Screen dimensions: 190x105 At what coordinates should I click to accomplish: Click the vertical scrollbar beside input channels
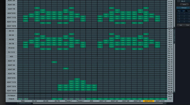174,13
